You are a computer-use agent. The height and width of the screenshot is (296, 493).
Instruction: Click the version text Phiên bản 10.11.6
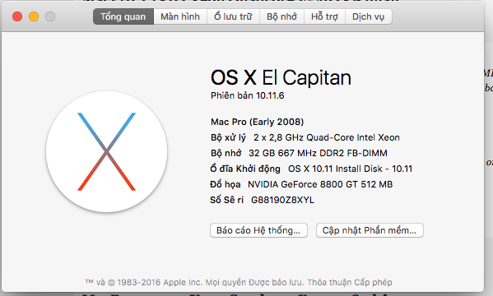click(x=248, y=95)
